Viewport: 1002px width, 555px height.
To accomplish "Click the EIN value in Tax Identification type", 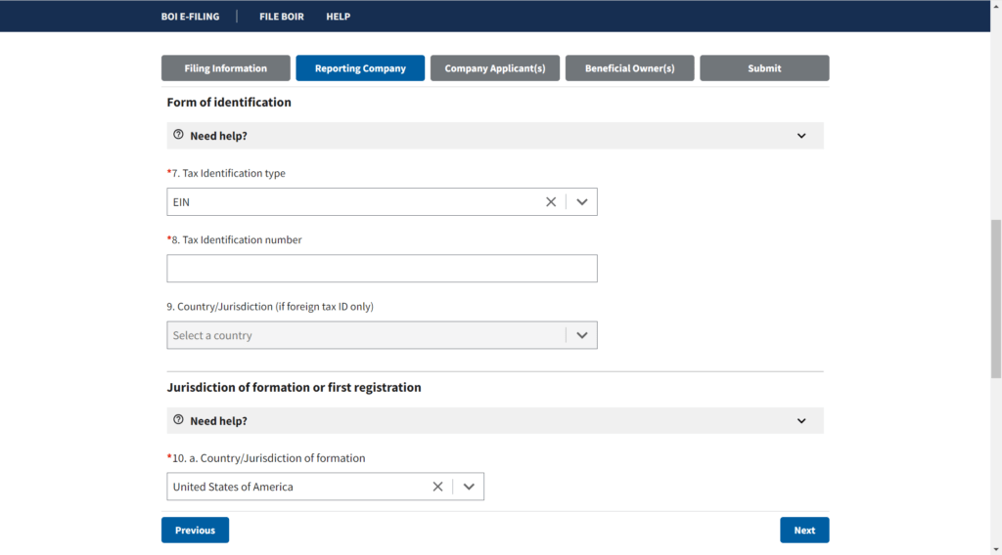I will point(181,202).
